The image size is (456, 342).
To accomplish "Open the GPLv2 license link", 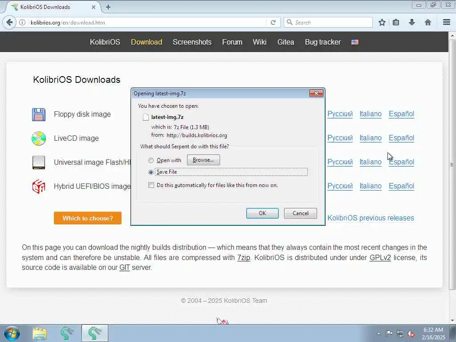I will point(380,258).
